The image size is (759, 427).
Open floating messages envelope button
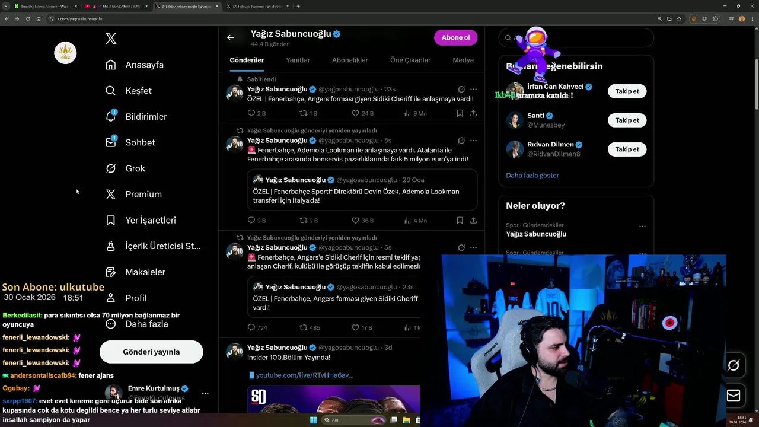734,396
